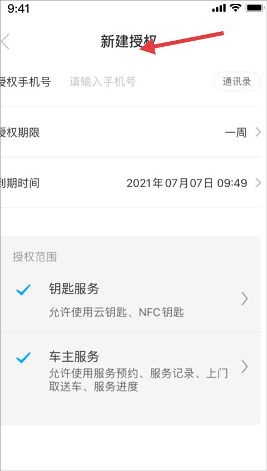Tap the 新建授权 page title
The height and width of the screenshot is (471, 267).
tap(129, 41)
